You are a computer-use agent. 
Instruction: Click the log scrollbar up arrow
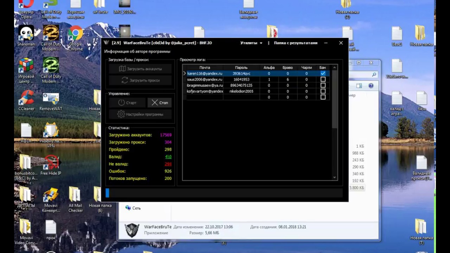pyautogui.click(x=334, y=67)
